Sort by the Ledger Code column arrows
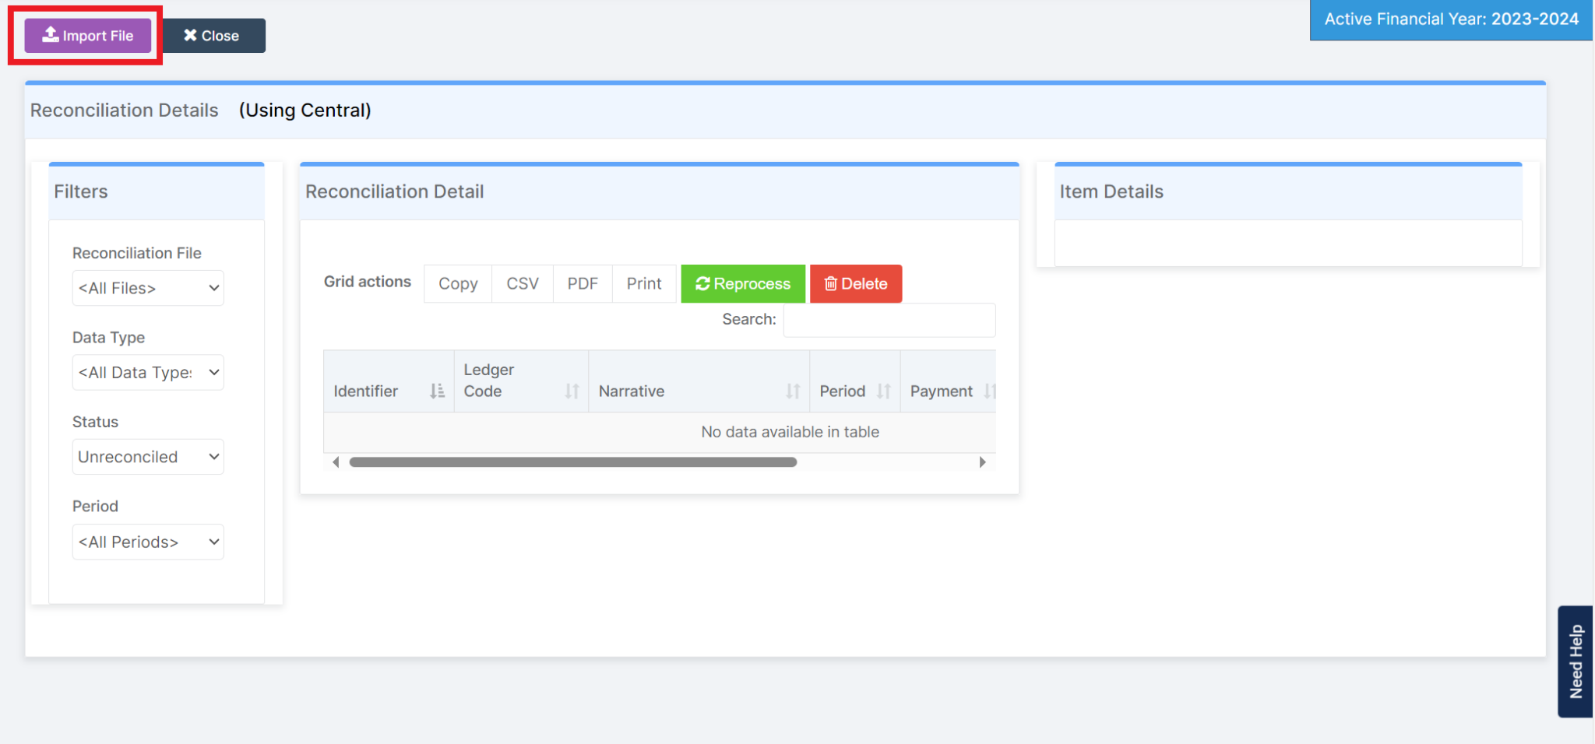Screen dimensions: 1595x744 (x=573, y=391)
